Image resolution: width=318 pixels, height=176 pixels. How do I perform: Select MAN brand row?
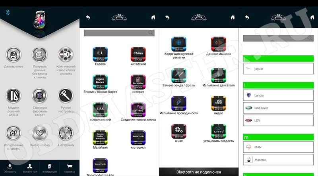(278, 147)
